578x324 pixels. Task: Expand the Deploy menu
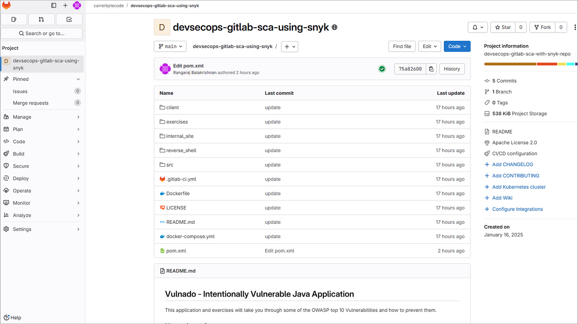[x=42, y=178]
